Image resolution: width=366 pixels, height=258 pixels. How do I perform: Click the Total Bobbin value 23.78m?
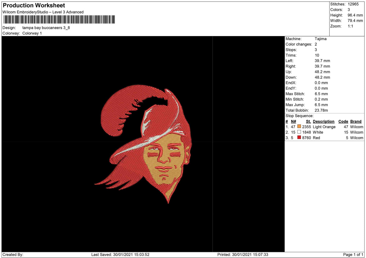[x=321, y=110]
